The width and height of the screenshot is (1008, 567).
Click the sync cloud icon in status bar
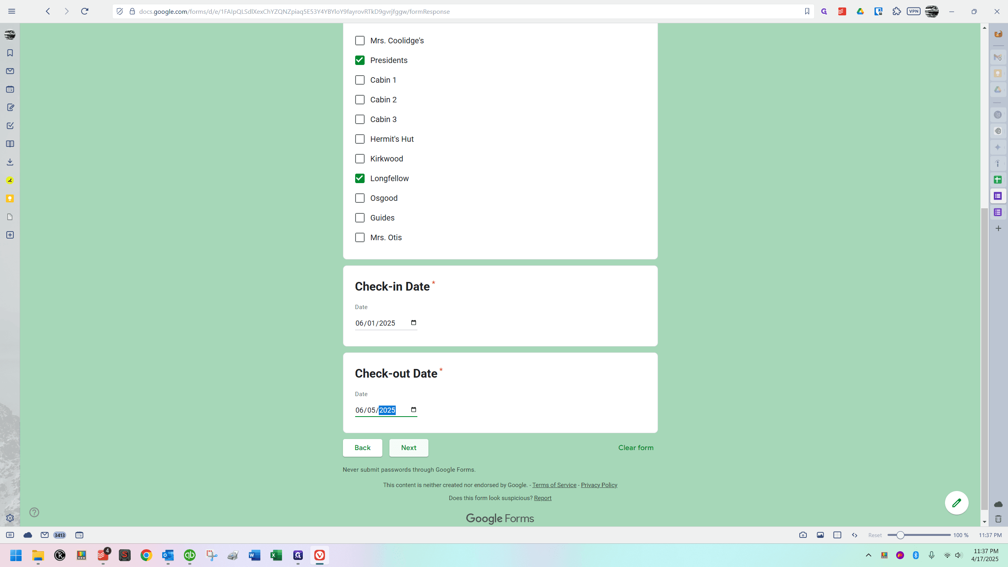[x=28, y=535]
